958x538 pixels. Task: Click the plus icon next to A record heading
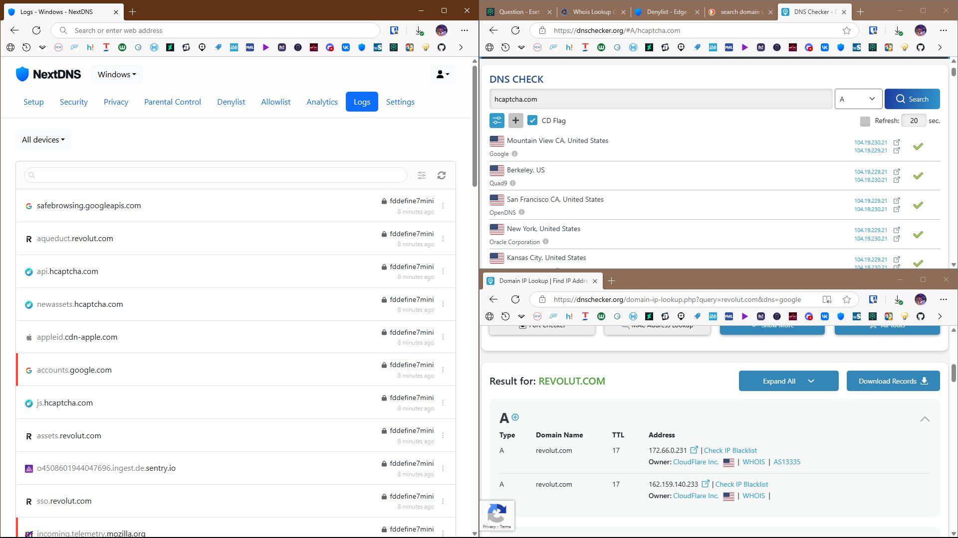(515, 417)
